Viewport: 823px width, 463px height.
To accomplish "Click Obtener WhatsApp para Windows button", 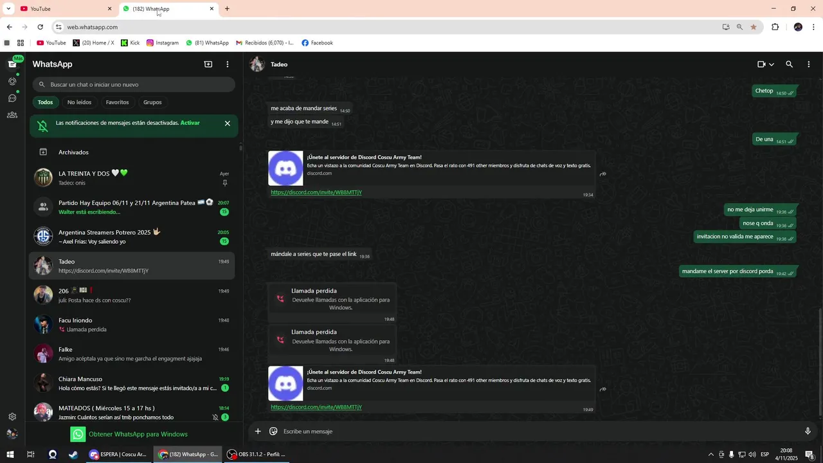I will pos(129,434).
